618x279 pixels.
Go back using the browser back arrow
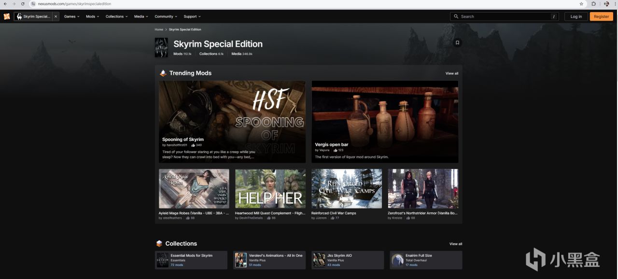pos(5,4)
